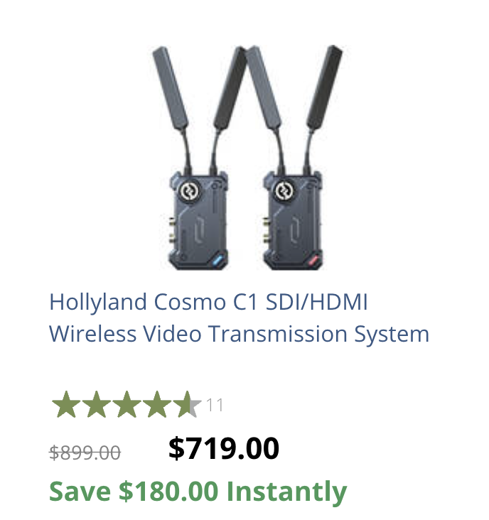
Task: Click the second green rating star
Action: tap(97, 404)
